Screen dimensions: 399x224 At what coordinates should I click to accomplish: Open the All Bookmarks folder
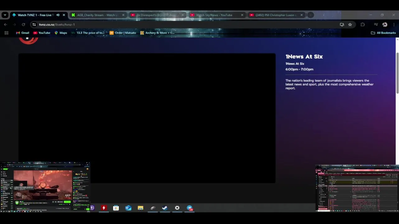click(x=383, y=33)
